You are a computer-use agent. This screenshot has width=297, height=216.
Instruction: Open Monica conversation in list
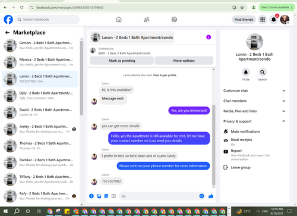(40, 62)
